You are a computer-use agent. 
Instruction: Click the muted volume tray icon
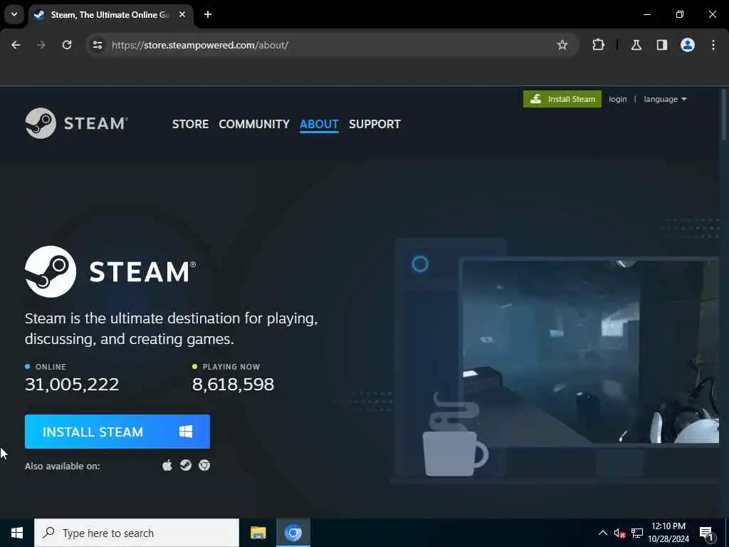[x=619, y=533]
